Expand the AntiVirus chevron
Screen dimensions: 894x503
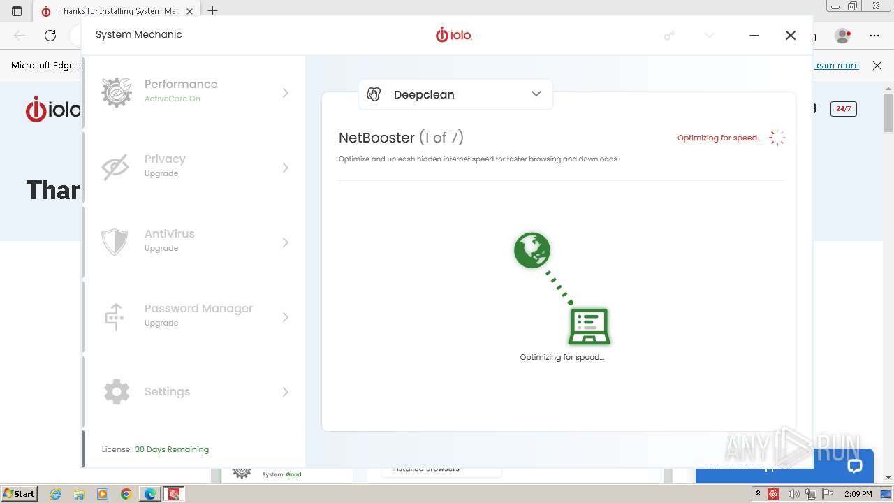tap(285, 242)
